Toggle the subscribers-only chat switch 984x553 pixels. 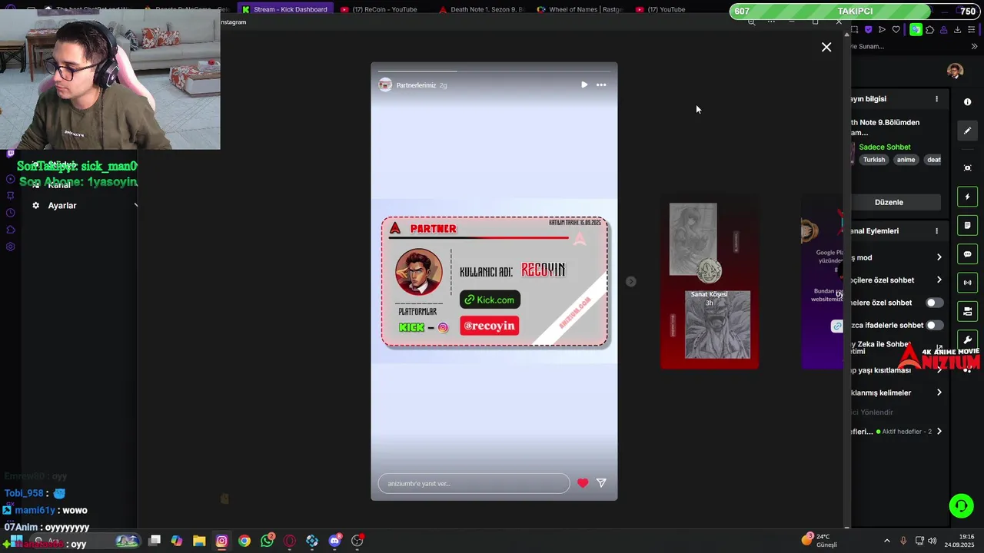935,303
